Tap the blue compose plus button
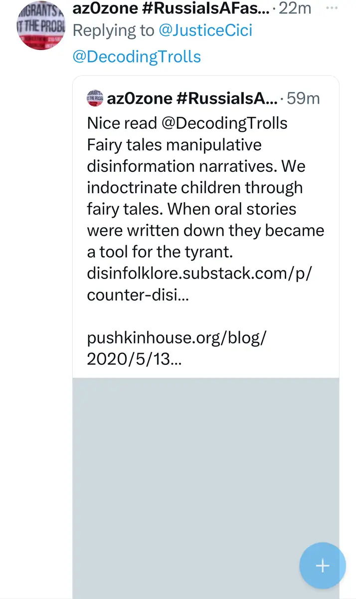 (322, 566)
